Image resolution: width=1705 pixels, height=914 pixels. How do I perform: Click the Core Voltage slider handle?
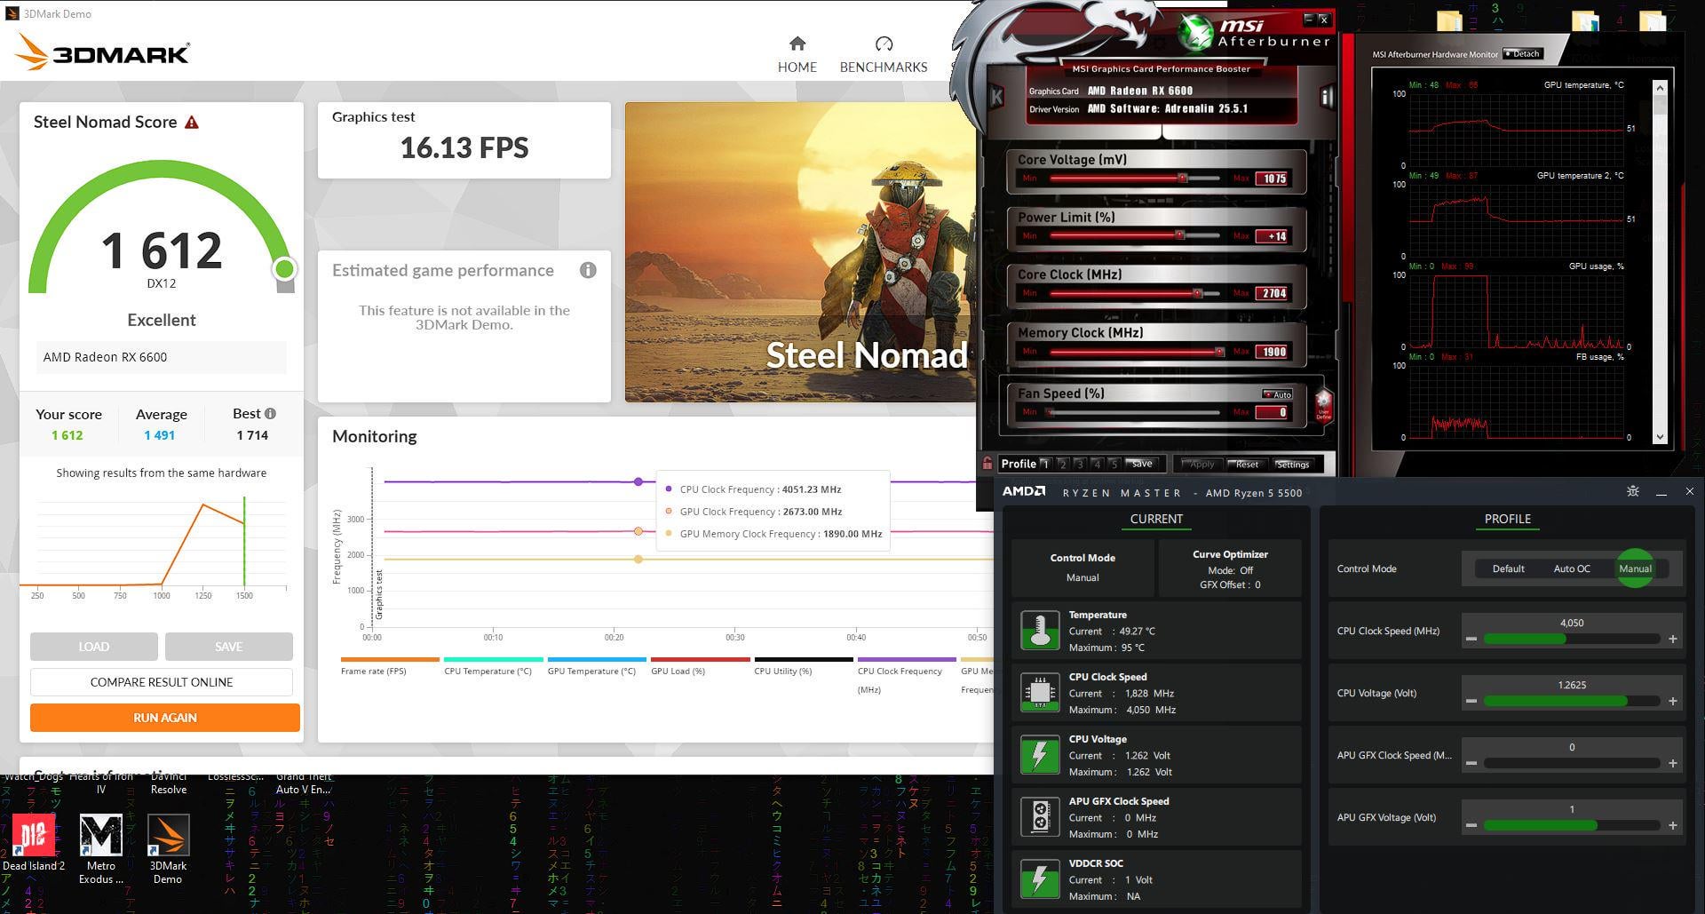coord(1182,178)
